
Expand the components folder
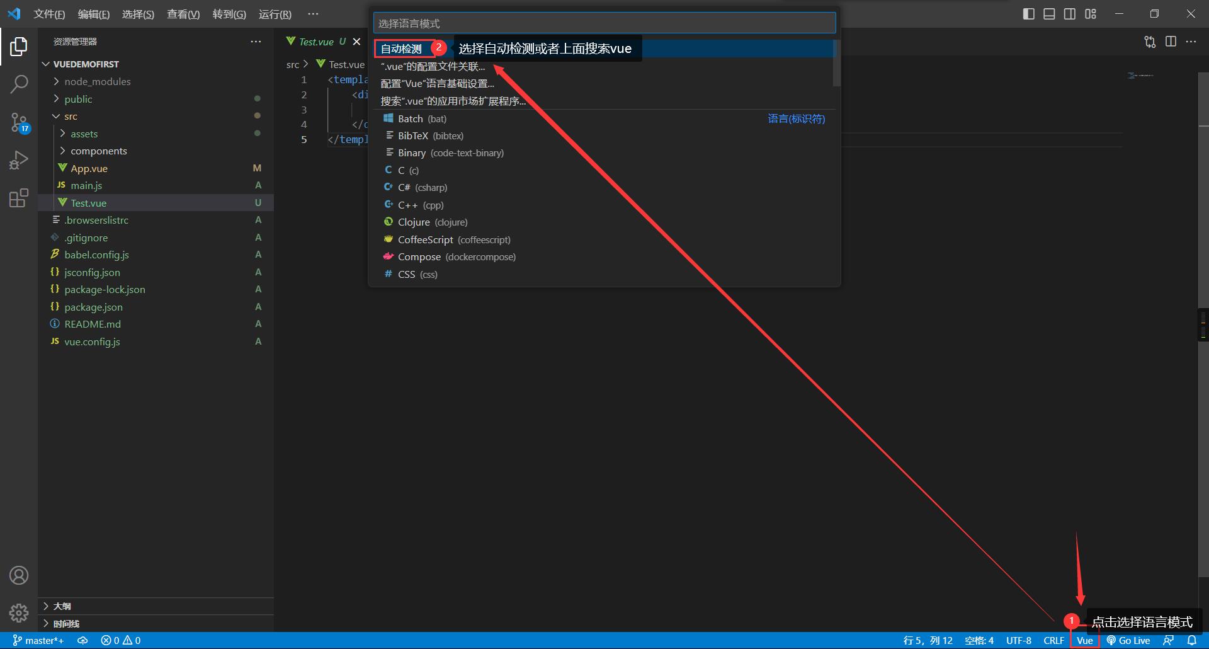pyautogui.click(x=156, y=151)
